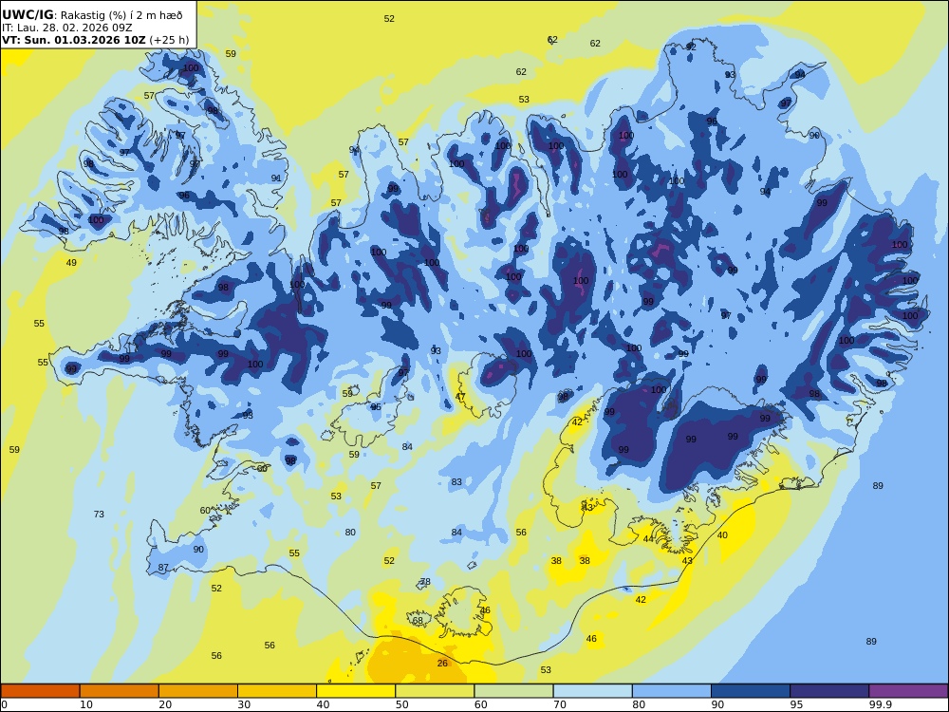Click the 40–50 bright yellow legend swatch
This screenshot has height=712, width=949.
click(356, 691)
